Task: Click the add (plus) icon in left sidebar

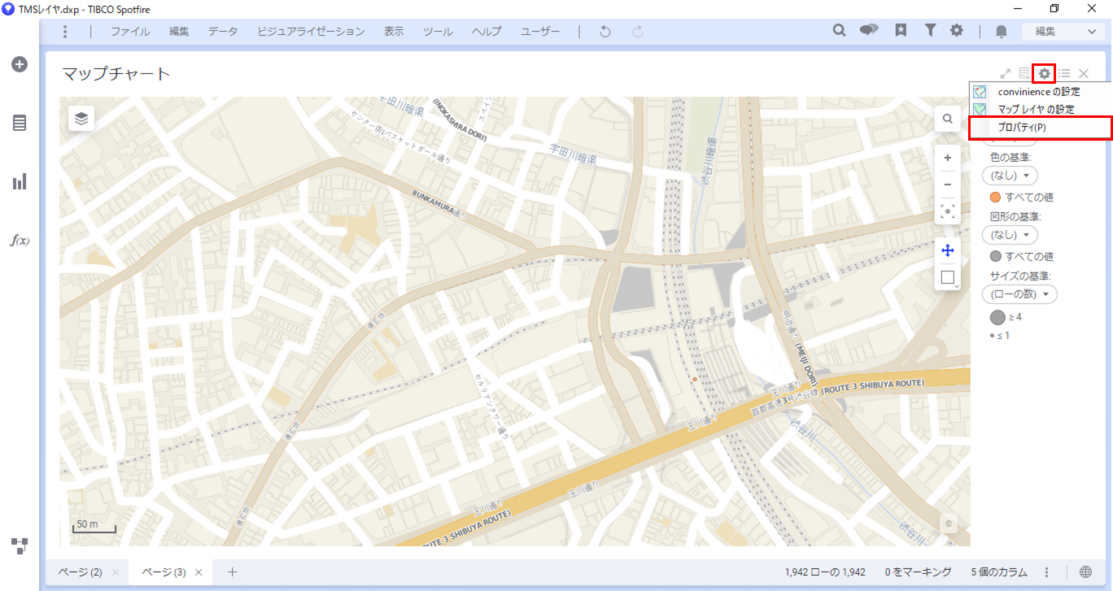Action: pos(20,64)
